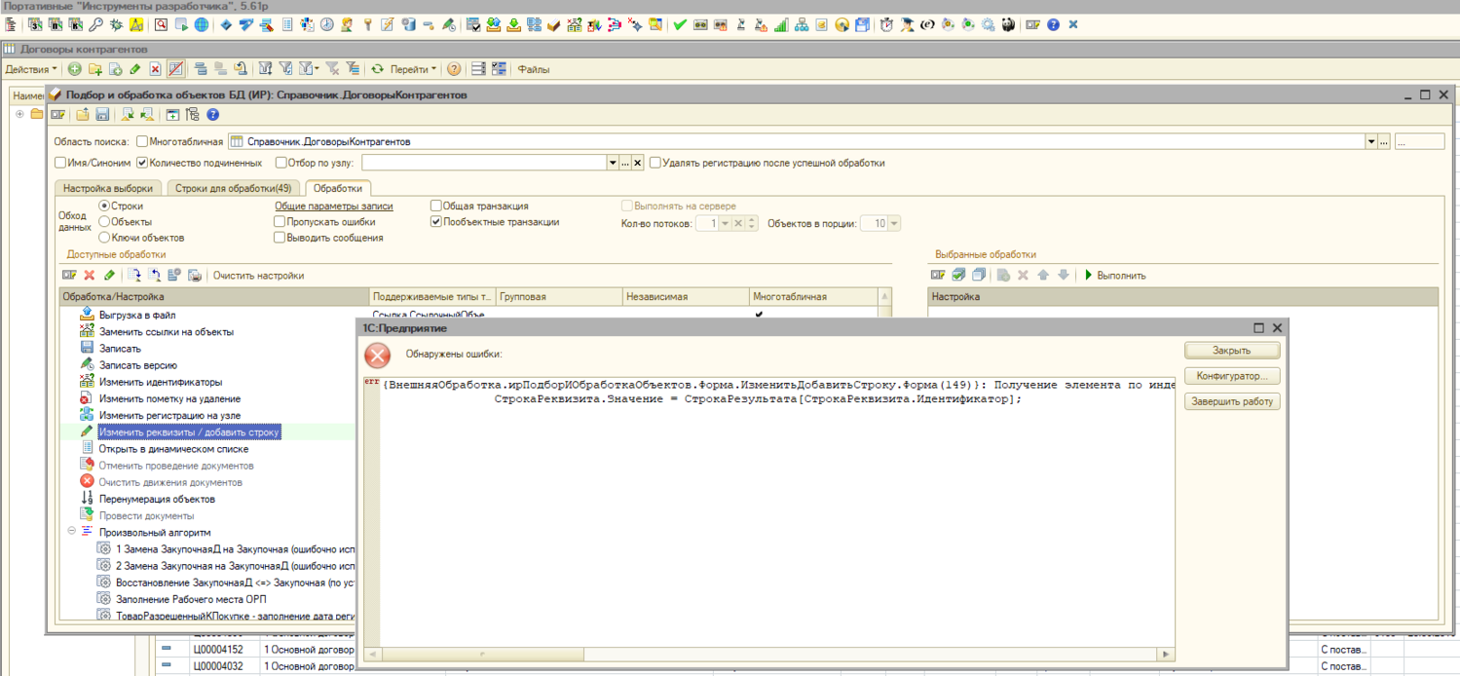The image size is (1460, 676).
Task: Click the panda icon in the top toolbar
Action: [1007, 24]
